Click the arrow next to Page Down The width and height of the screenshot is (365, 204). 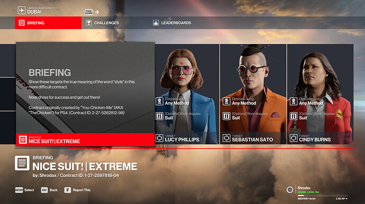pyautogui.click(x=97, y=12)
